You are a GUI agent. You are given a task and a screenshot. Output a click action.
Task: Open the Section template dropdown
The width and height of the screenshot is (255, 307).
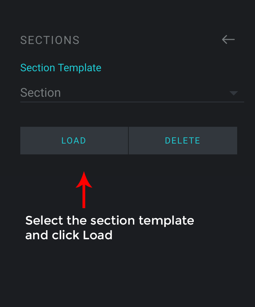click(x=132, y=93)
